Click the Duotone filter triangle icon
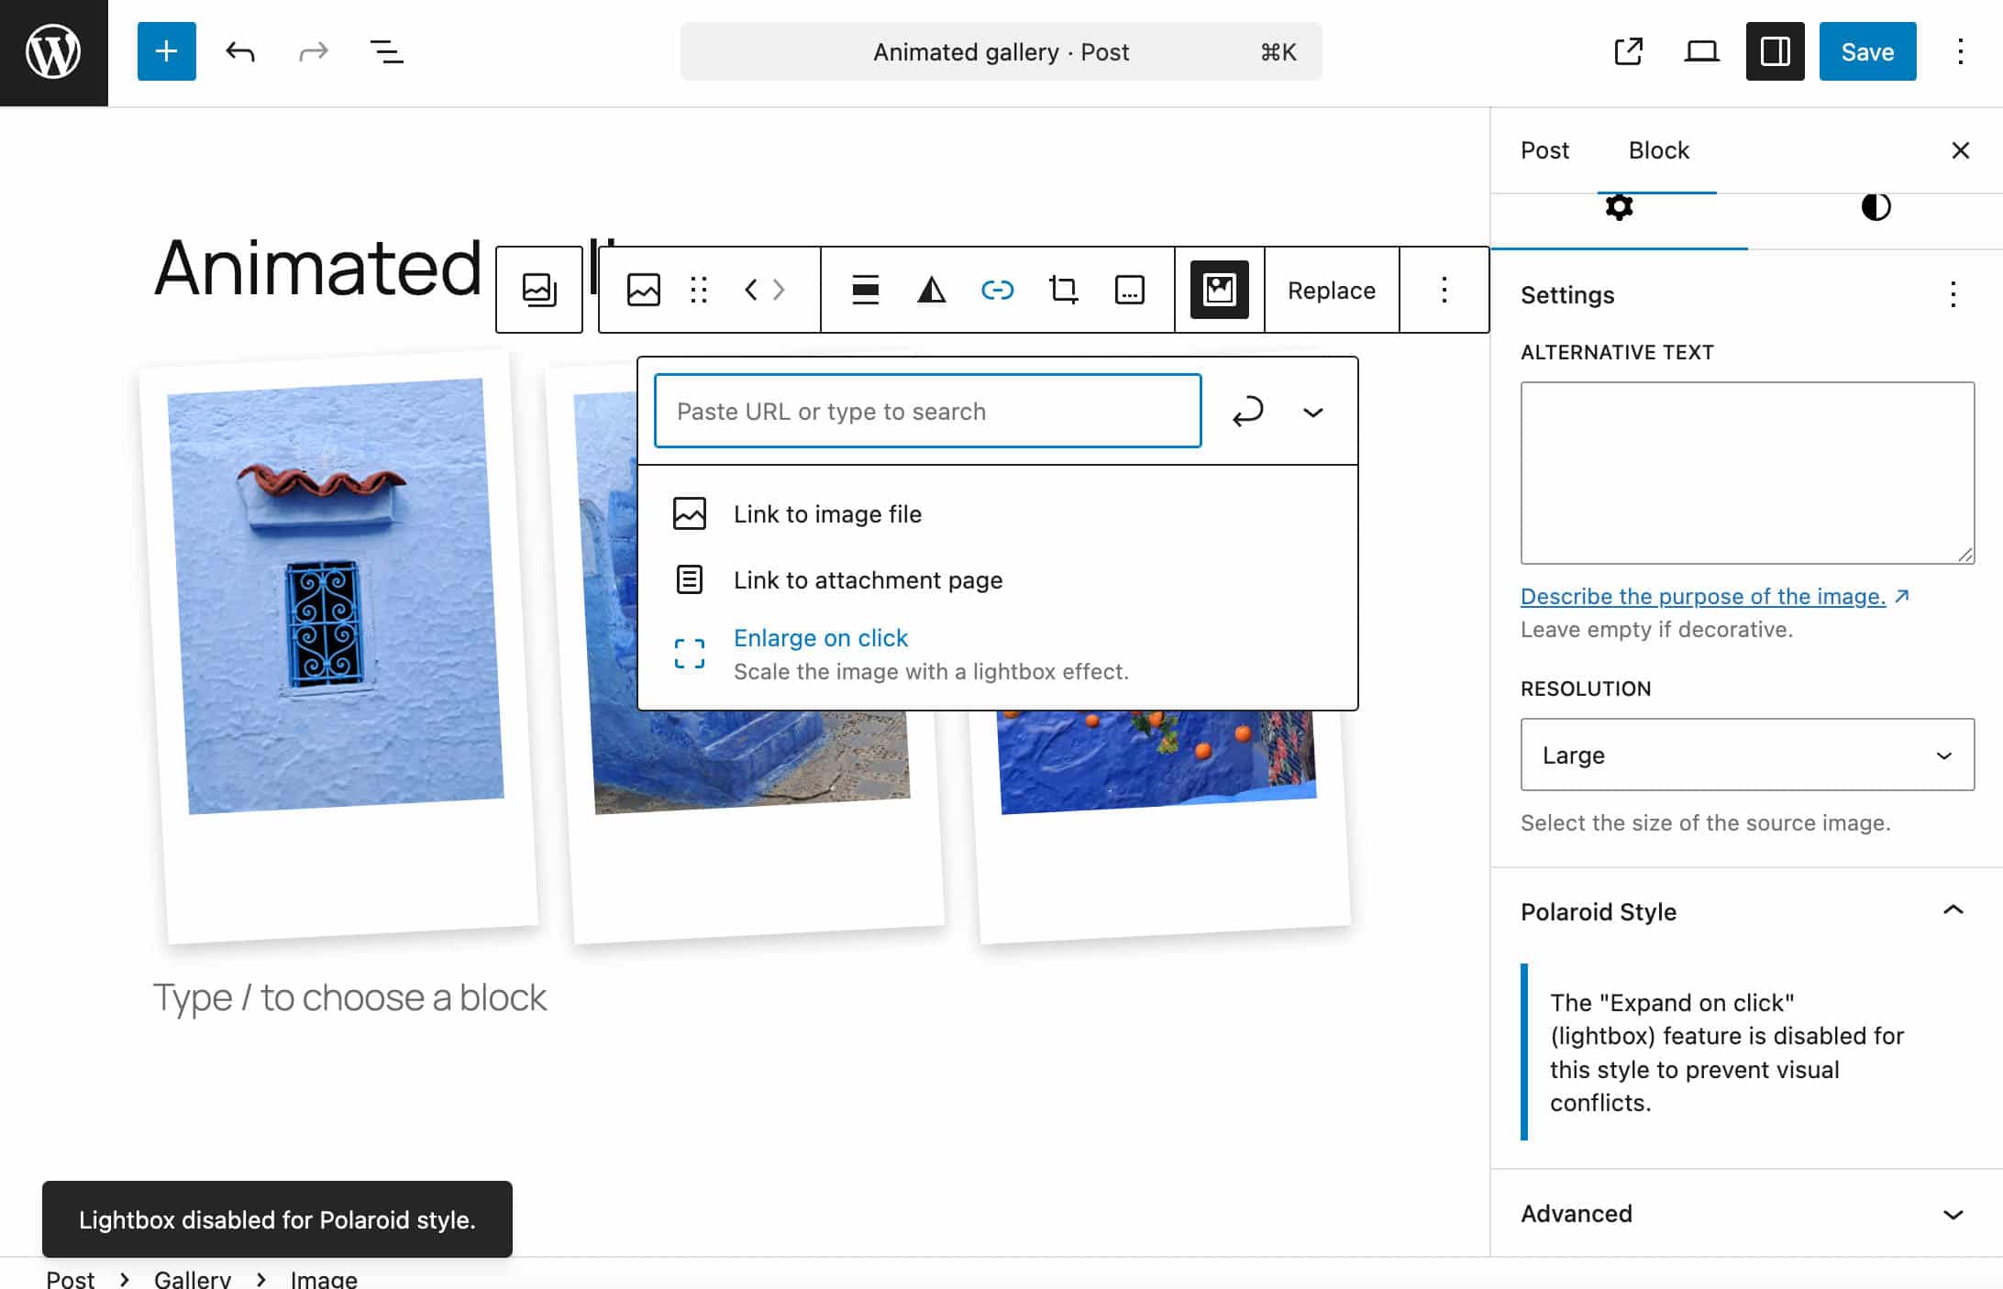Viewport: 2003px width, 1289px height. click(931, 290)
